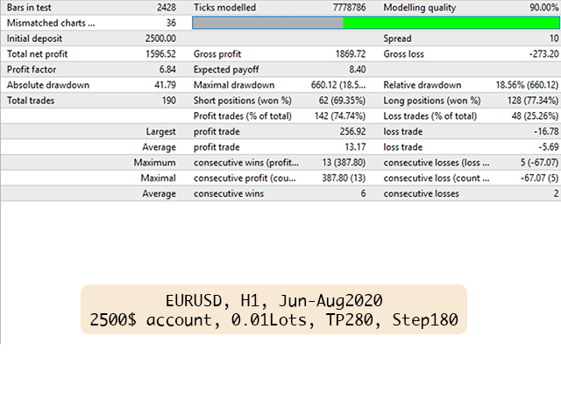Select the 'Total trades' label
The height and width of the screenshot is (420, 561).
click(31, 101)
